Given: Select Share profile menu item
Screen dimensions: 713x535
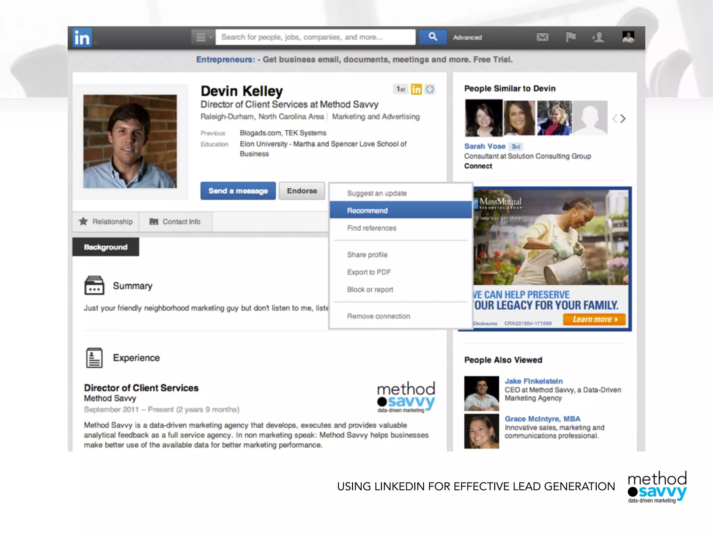Looking at the screenshot, I should click(401, 255).
